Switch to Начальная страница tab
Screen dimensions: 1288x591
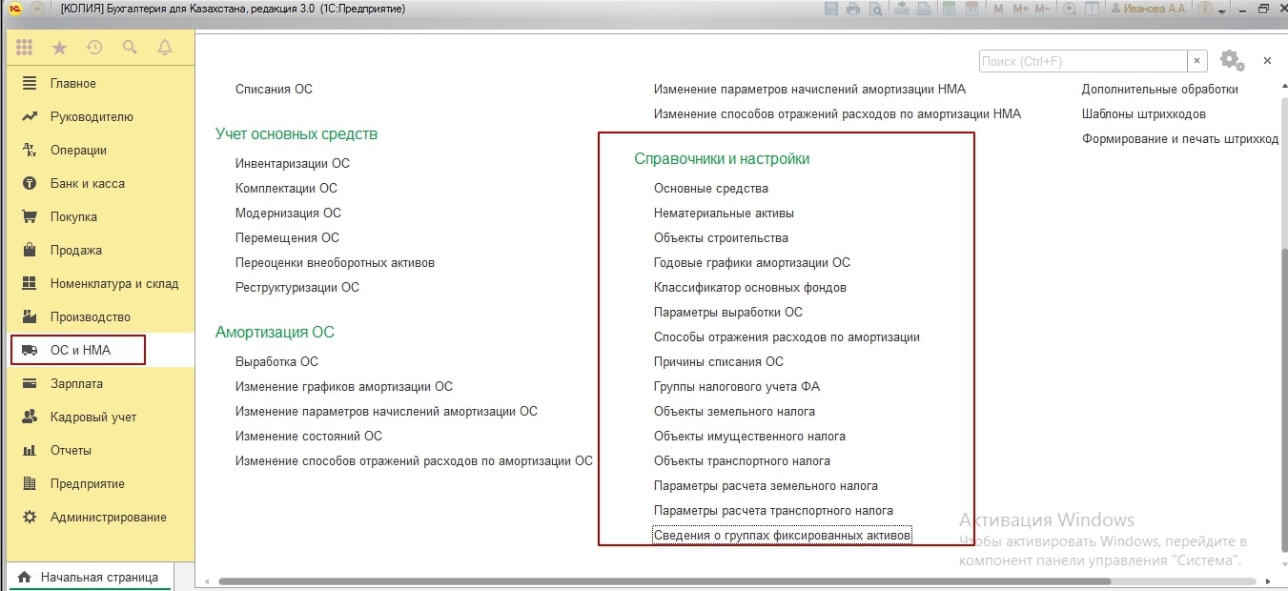[x=98, y=577]
